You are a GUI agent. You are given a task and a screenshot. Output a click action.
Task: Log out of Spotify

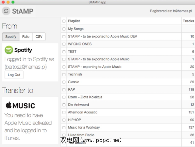14,75
